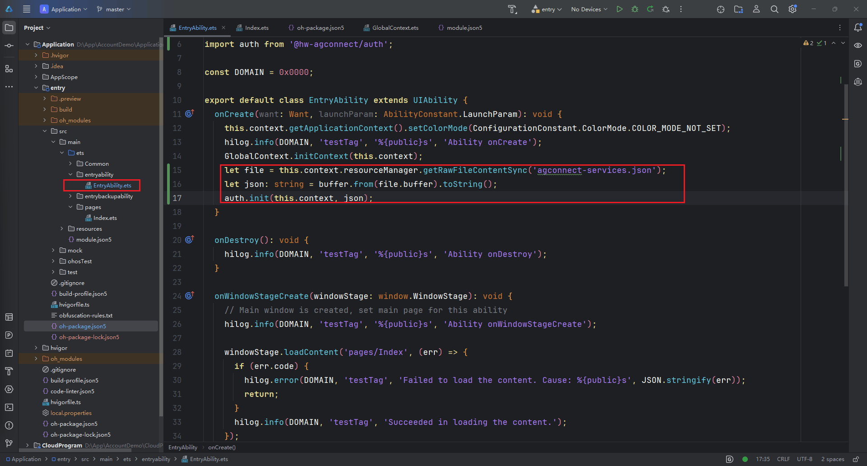Switch to the GlobalContext.ets tab
The height and width of the screenshot is (466, 867).
pyautogui.click(x=395, y=28)
